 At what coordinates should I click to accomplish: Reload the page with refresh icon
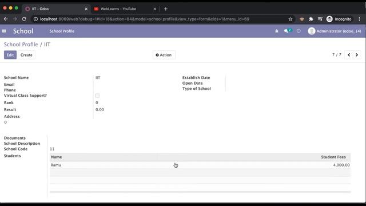tap(24, 19)
